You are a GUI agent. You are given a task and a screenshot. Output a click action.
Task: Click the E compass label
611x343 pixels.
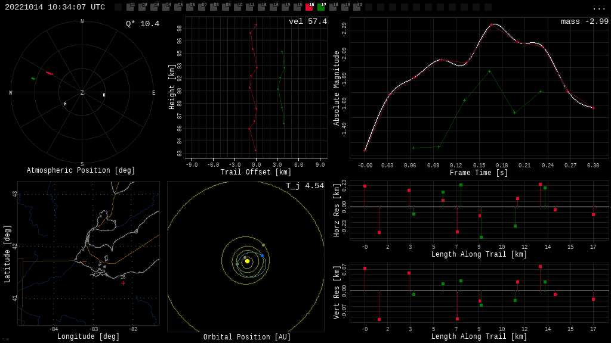point(153,92)
